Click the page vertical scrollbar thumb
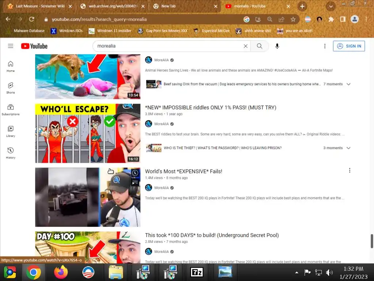The image size is (374, 281). 371,241
